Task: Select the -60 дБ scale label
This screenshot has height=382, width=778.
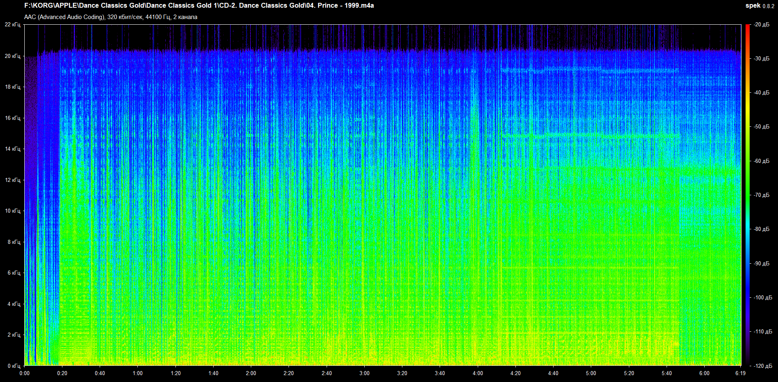Action: [x=761, y=161]
